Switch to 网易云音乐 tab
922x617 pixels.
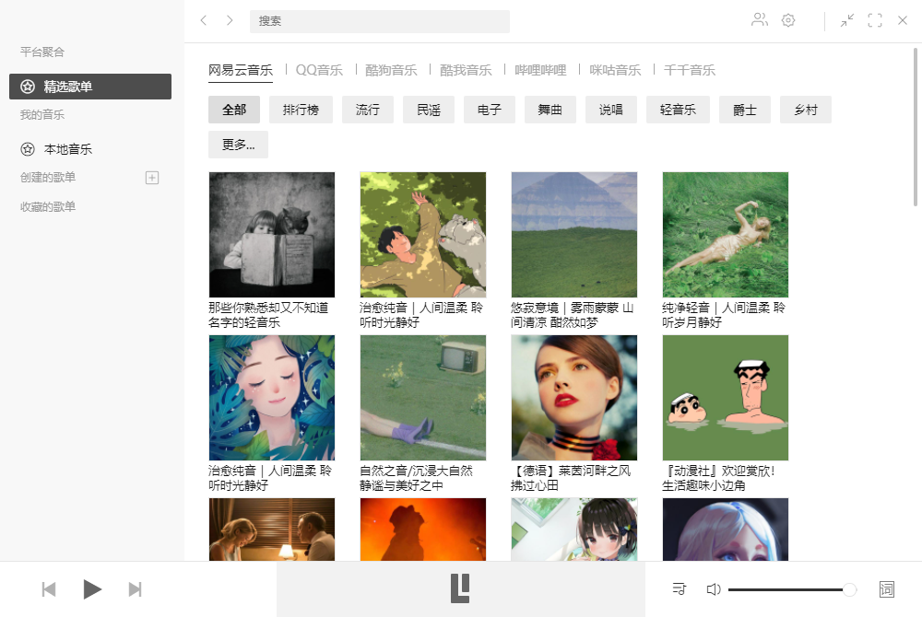pyautogui.click(x=241, y=70)
